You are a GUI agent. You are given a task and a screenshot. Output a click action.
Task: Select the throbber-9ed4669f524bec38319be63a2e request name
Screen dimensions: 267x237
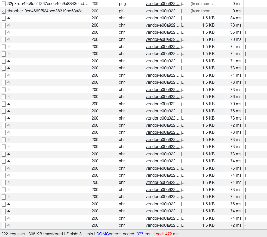point(47,11)
